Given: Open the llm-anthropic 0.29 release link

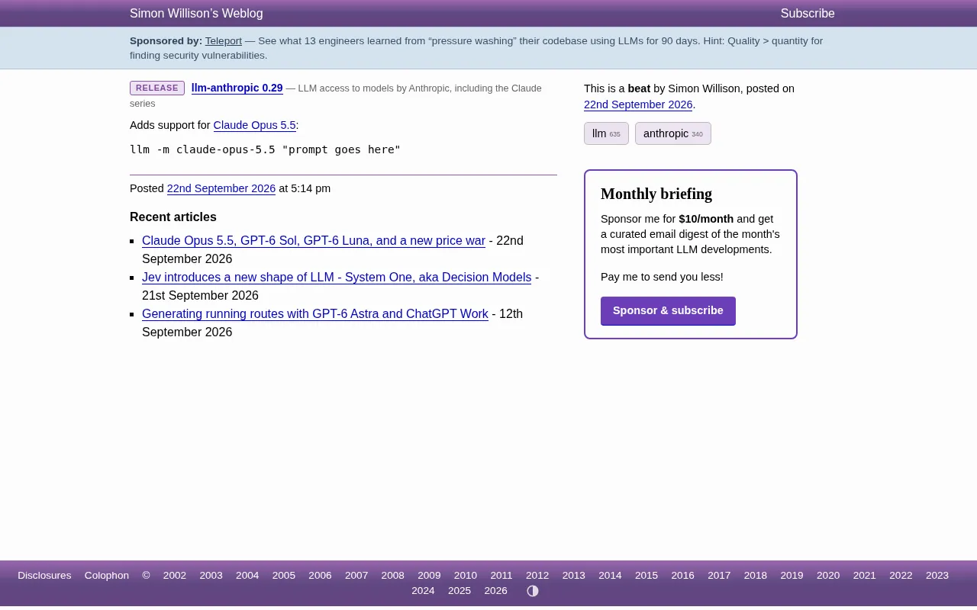Looking at the screenshot, I should click(x=237, y=88).
